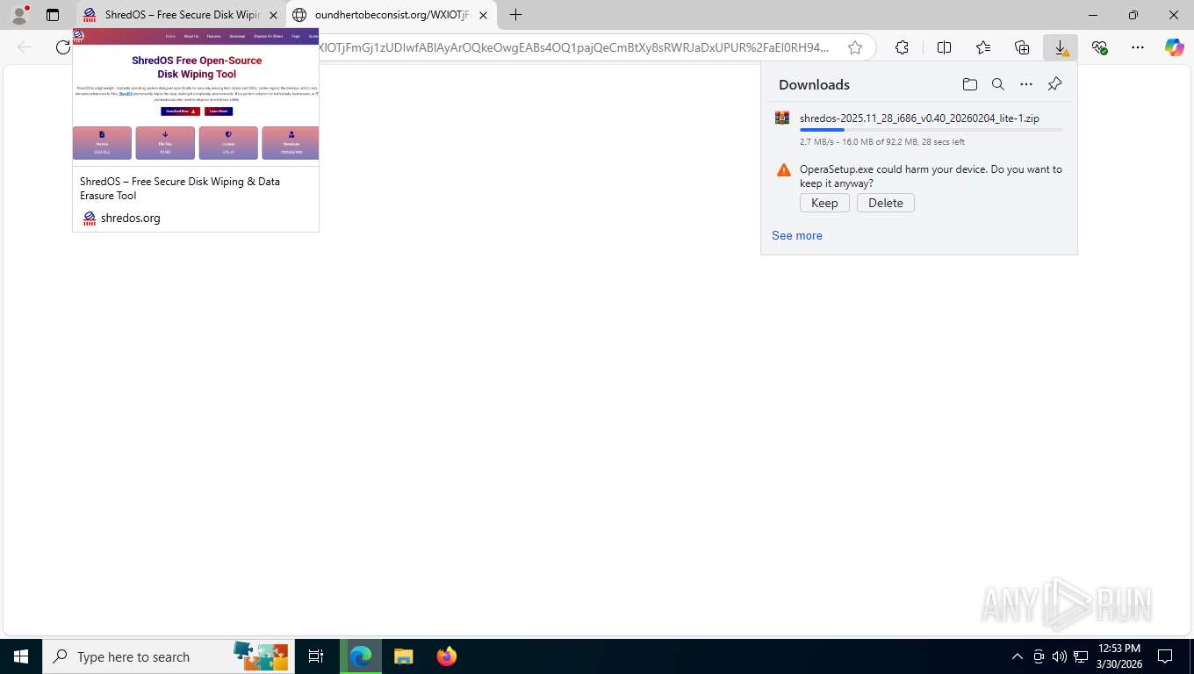
Task: Click the tab preview page title text
Action: (x=180, y=188)
